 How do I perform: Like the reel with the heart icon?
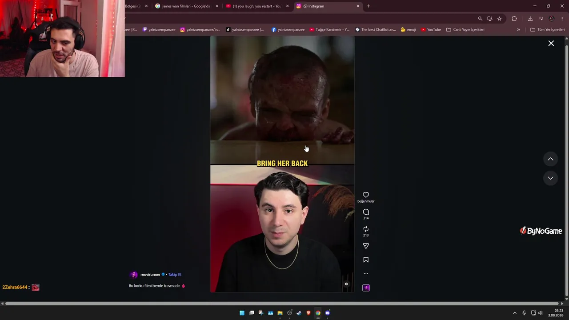click(x=366, y=195)
